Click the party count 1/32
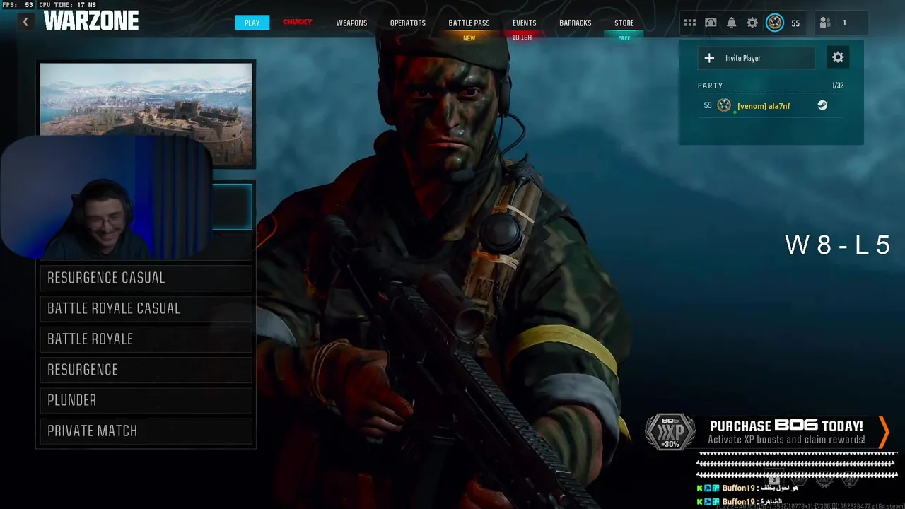The width and height of the screenshot is (905, 509). click(838, 86)
